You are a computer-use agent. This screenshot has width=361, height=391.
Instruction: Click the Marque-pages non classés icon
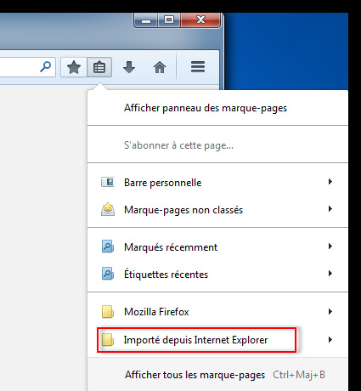click(108, 209)
